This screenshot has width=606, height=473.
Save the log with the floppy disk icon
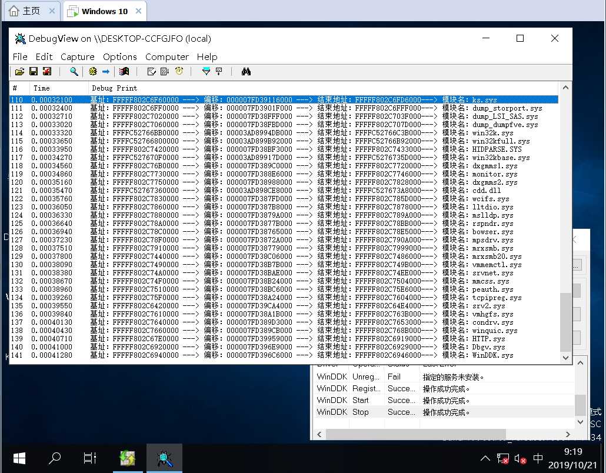click(x=33, y=72)
